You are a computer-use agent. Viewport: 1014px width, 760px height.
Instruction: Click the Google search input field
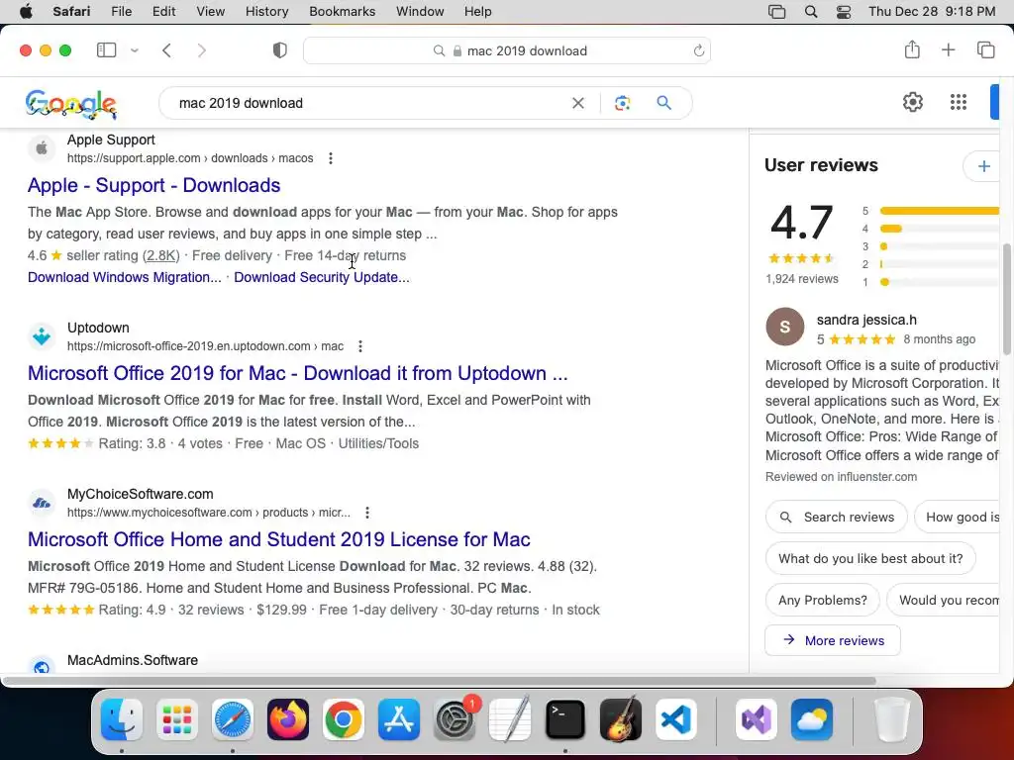[x=370, y=103]
